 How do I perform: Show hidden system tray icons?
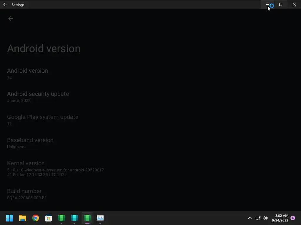pyautogui.click(x=250, y=218)
